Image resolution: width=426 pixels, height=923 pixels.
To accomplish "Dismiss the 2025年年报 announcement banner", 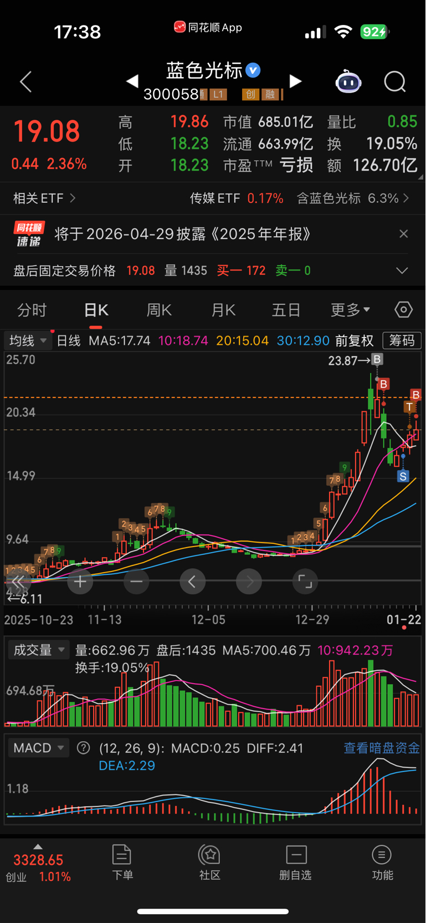I will tap(404, 234).
